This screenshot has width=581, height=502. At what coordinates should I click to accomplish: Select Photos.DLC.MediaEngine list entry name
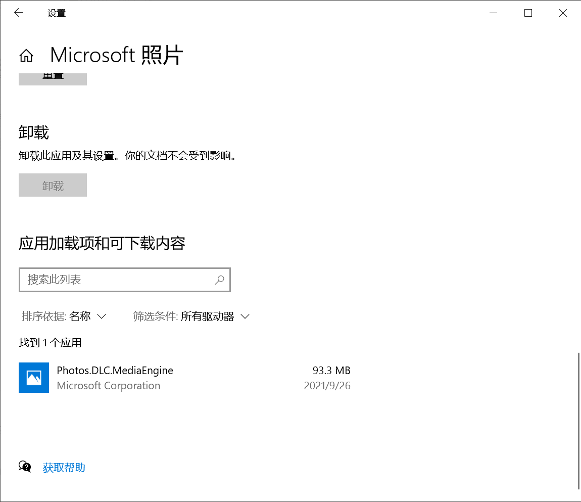point(115,371)
